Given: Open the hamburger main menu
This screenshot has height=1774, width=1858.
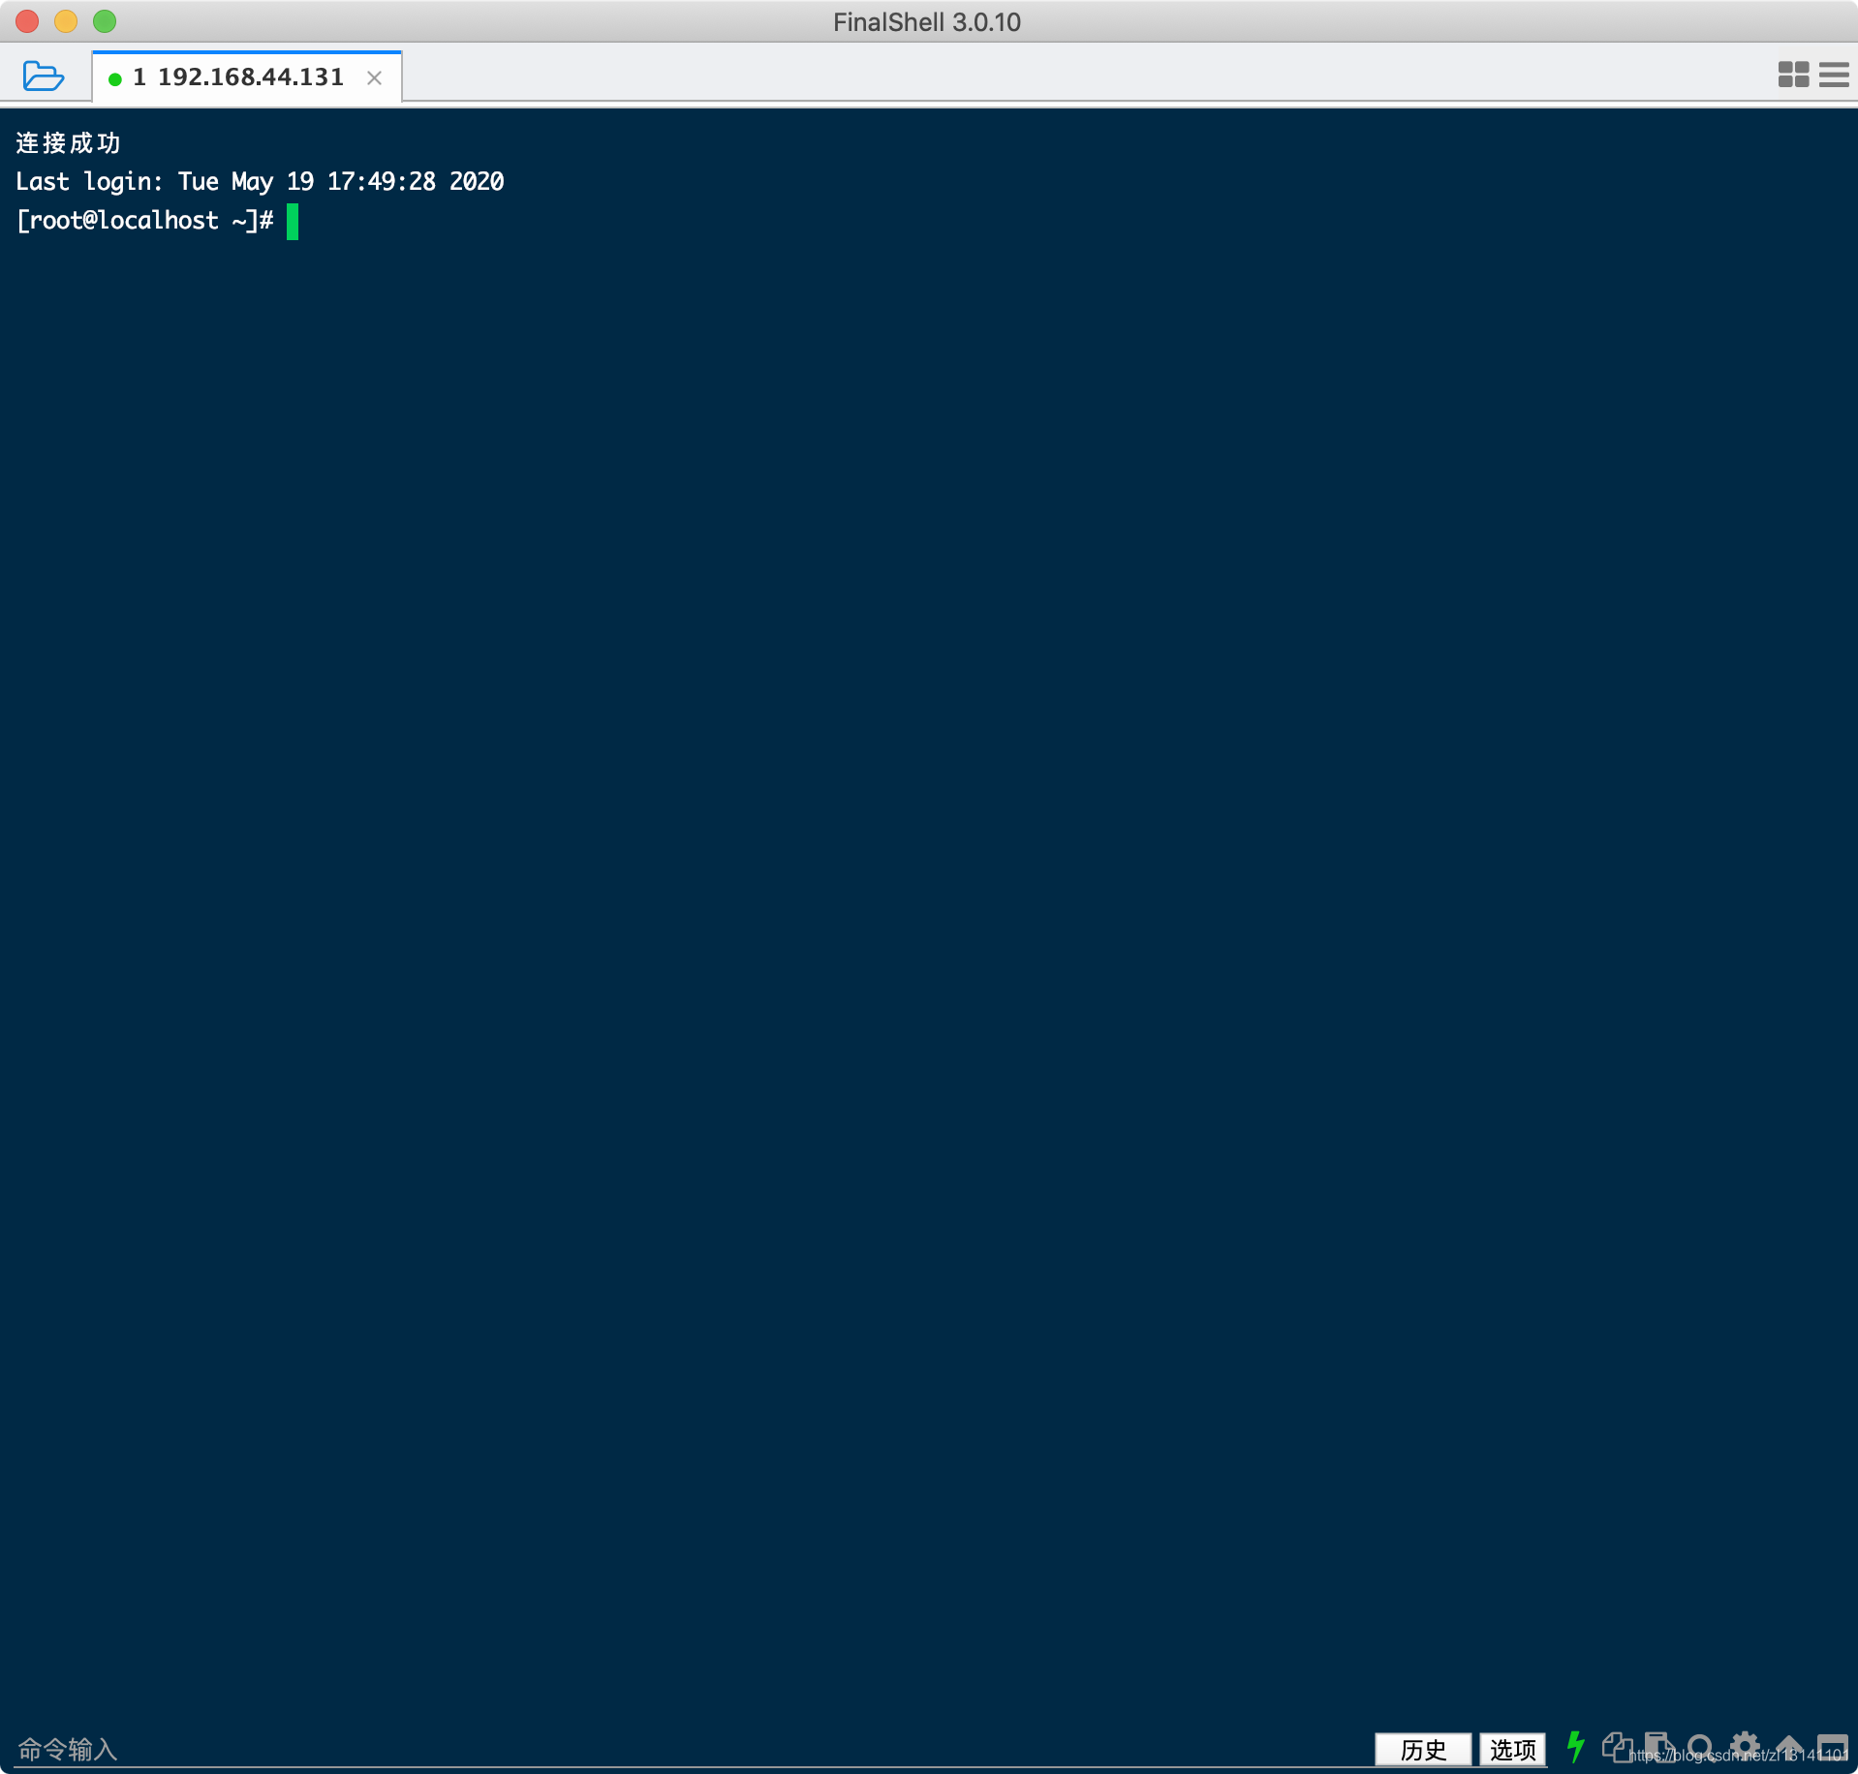Looking at the screenshot, I should click(x=1834, y=75).
